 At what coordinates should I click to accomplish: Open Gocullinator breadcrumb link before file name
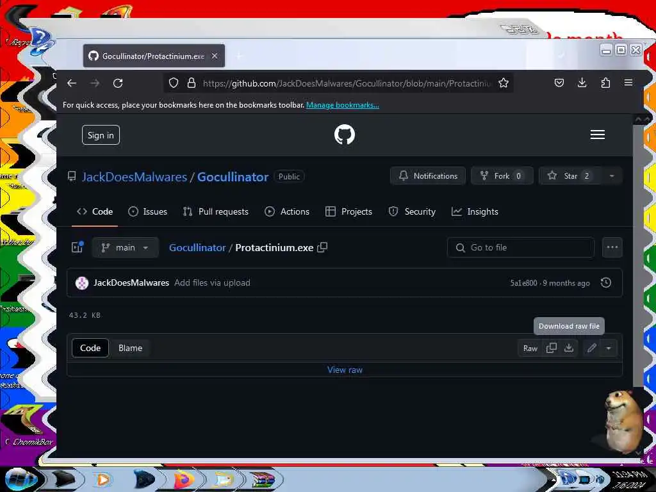pyautogui.click(x=197, y=248)
